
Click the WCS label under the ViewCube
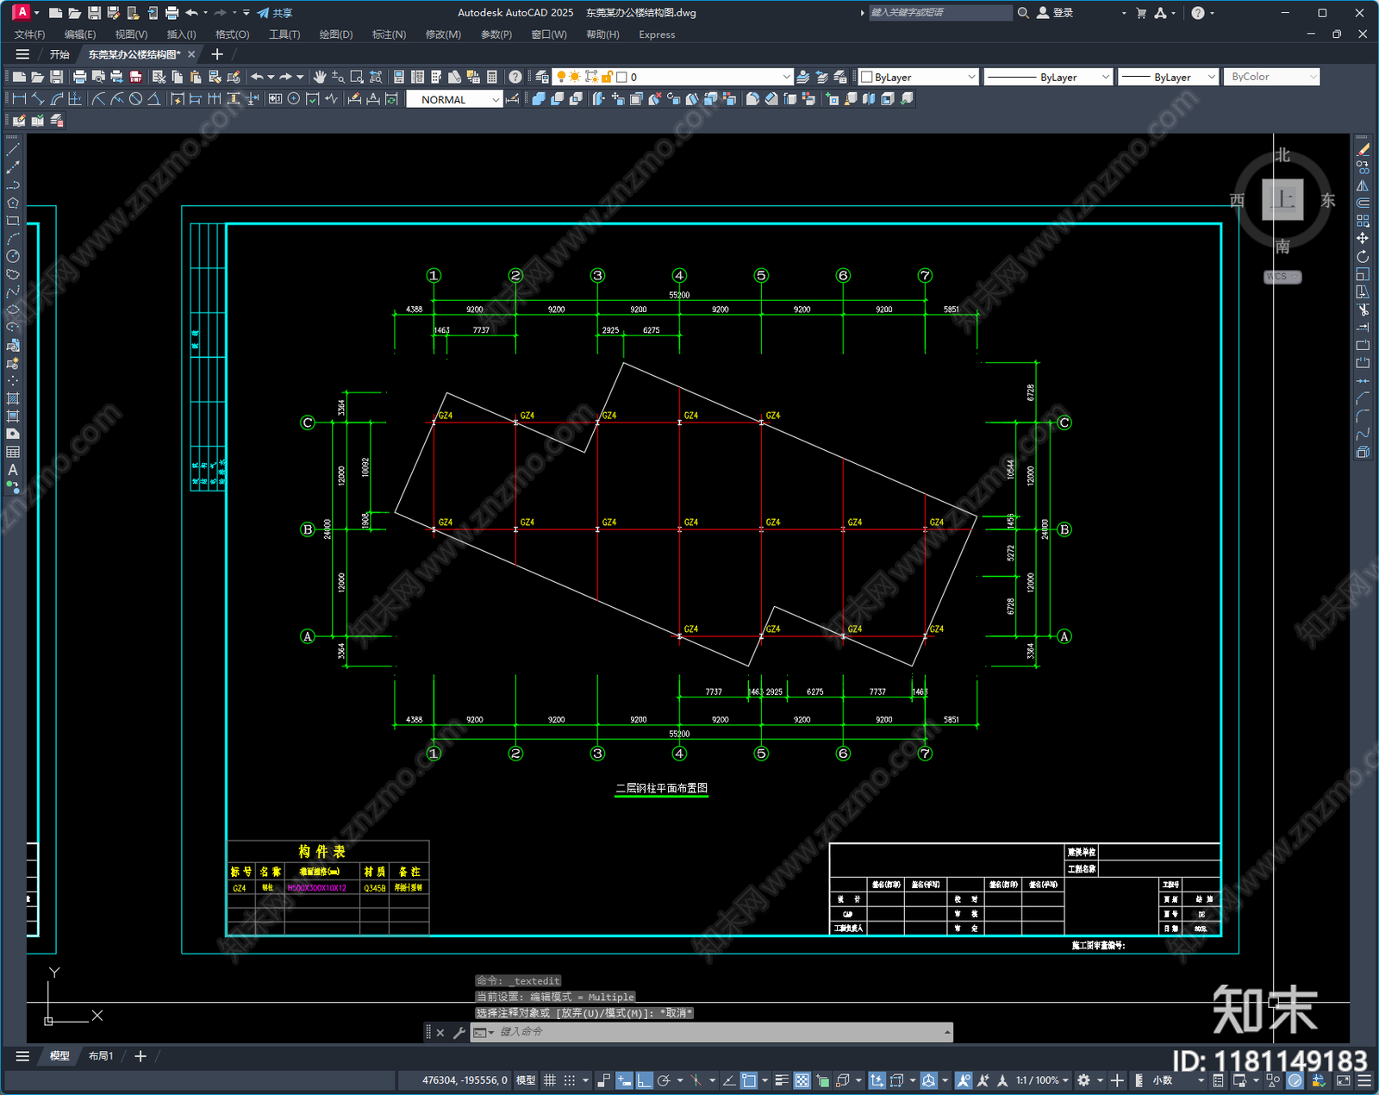(x=1282, y=277)
